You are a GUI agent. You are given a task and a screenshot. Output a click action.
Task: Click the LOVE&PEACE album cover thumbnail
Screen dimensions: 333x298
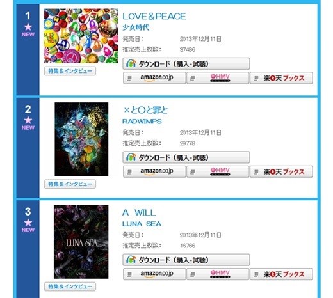tap(81, 36)
